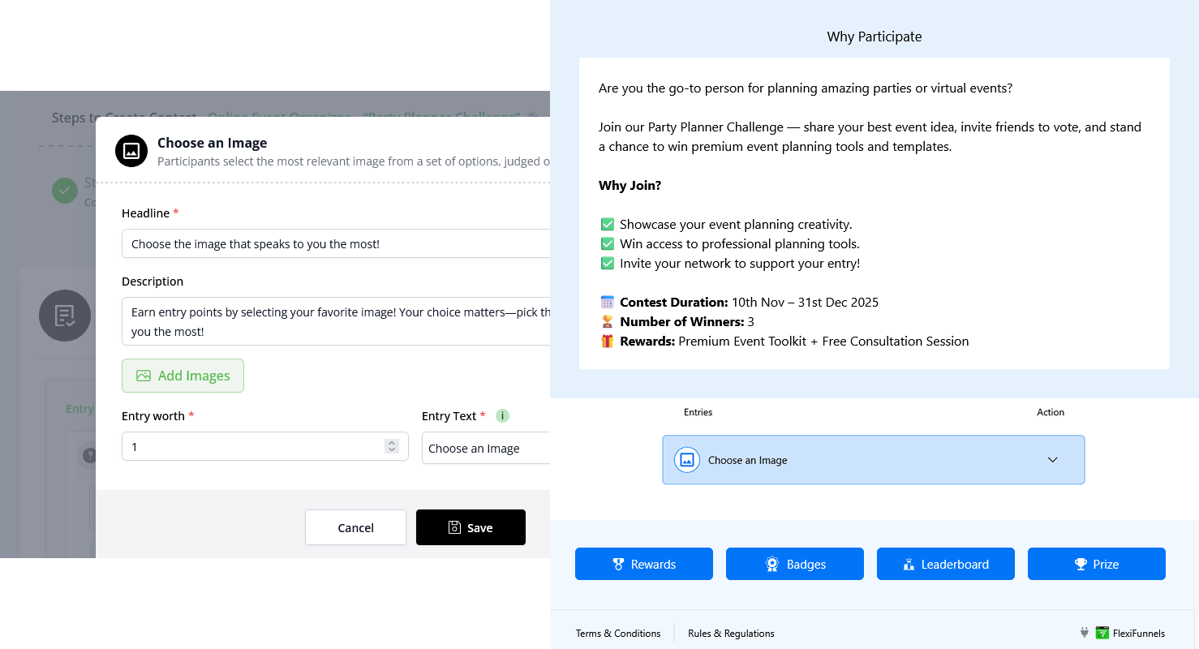Click the Entry worth number field
Screen dimensions: 1199x649
coord(265,446)
